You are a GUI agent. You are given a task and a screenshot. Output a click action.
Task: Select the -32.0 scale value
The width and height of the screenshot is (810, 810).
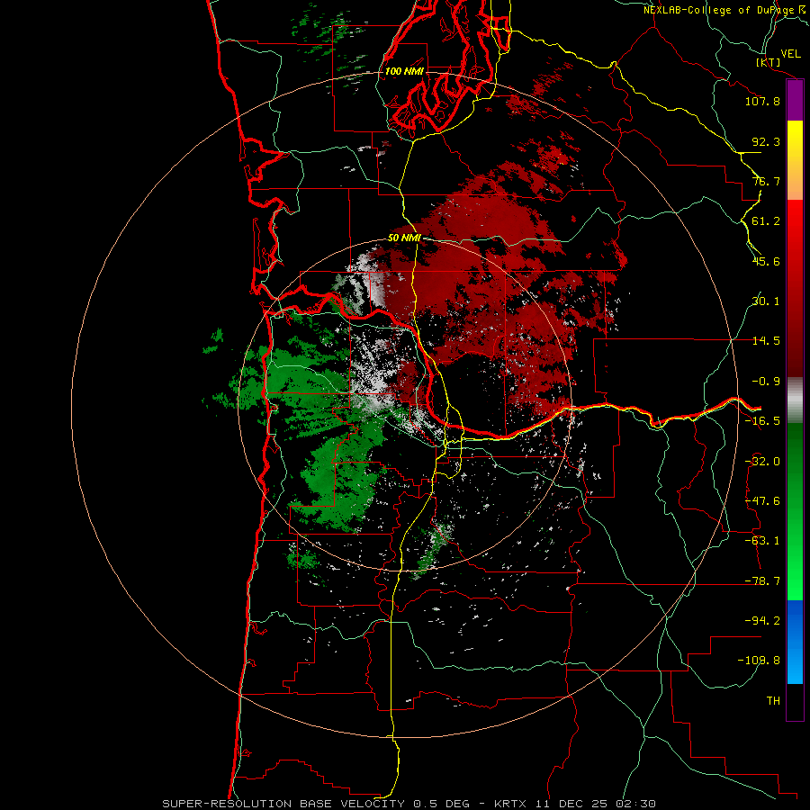point(762,462)
